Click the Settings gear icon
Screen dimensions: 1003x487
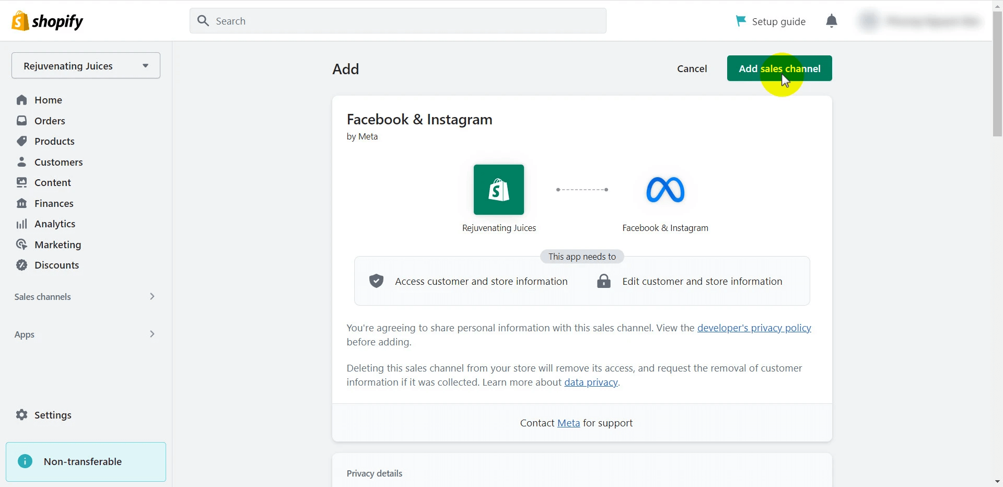click(x=21, y=415)
